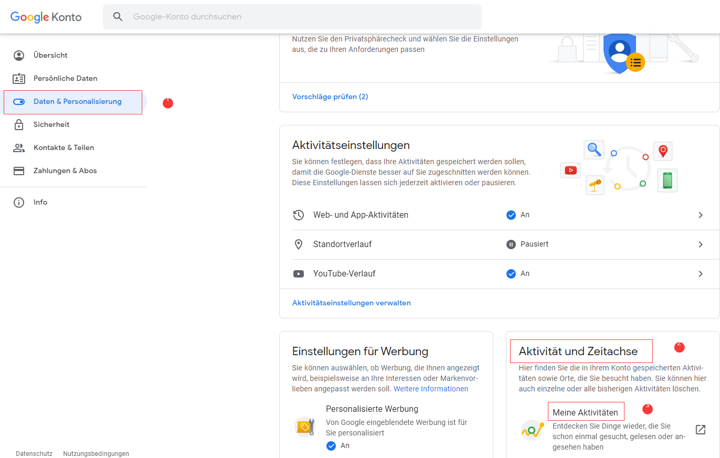This screenshot has width=720, height=458.
Task: Click the Web- und App-Aktivitäten history icon
Action: click(x=299, y=215)
